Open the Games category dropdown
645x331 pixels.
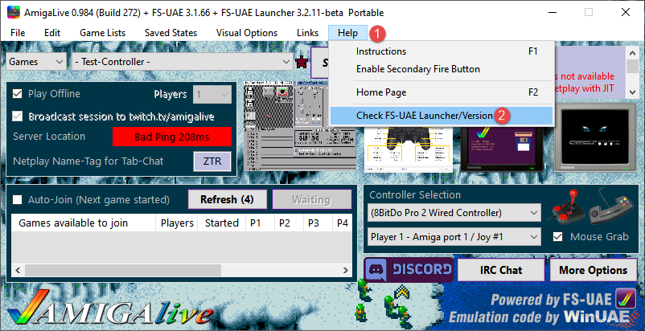click(37, 61)
